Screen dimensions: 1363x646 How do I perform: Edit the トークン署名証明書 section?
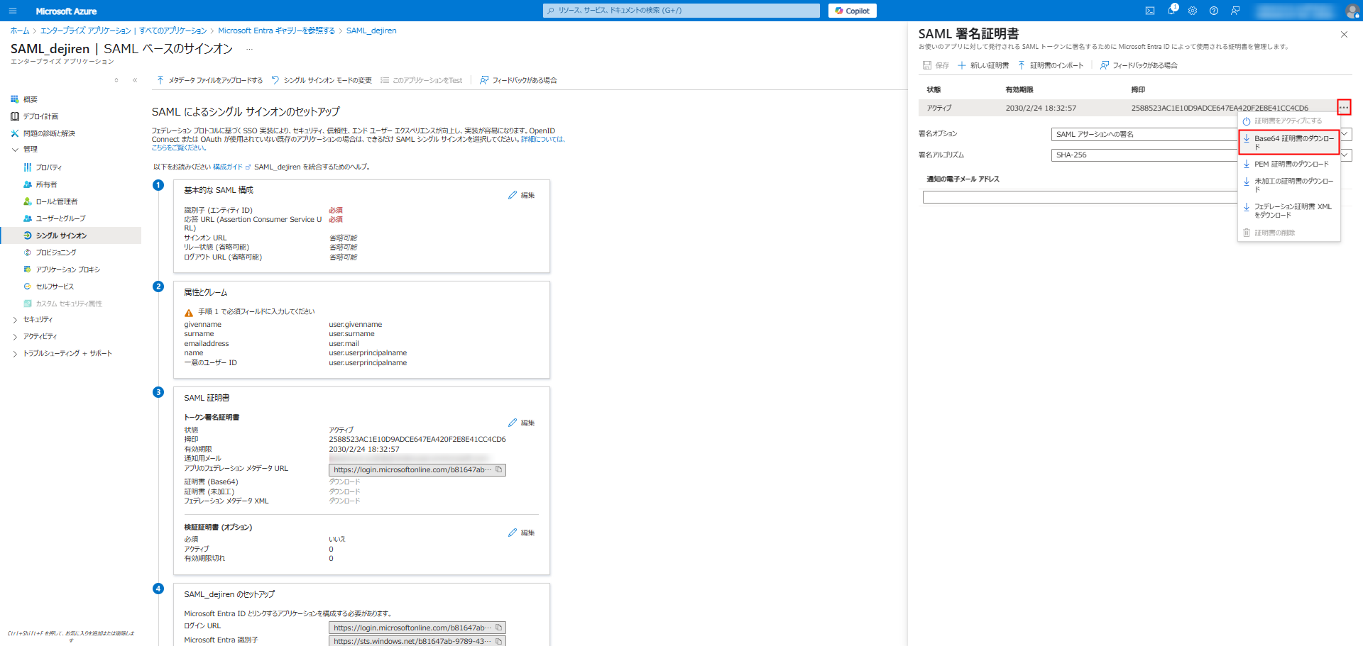coord(522,423)
